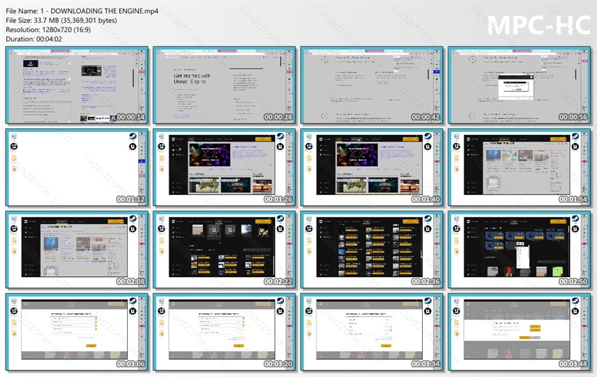This screenshot has width=597, height=377.
Task: Select the 00:00:56 frame with the dialog popup
Action: coord(519,85)
